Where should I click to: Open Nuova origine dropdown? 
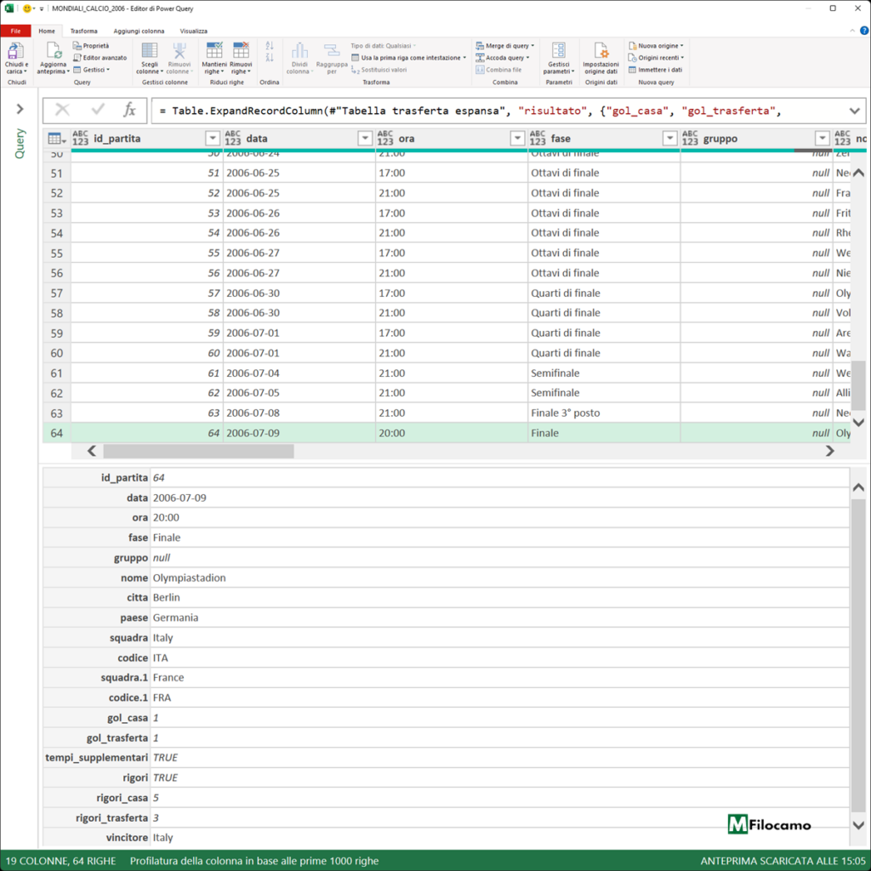656,46
